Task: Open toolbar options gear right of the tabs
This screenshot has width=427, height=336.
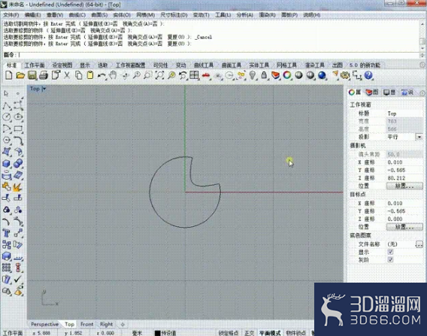Action: [422, 65]
